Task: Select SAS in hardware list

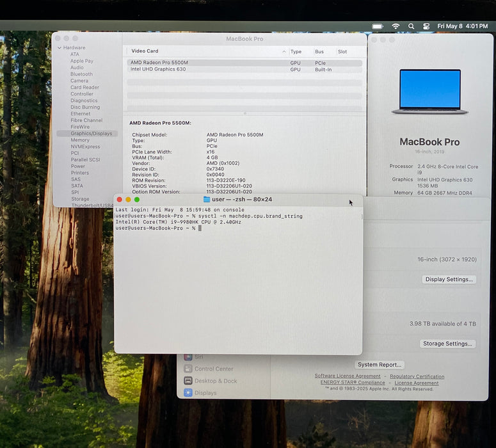Action: (x=76, y=179)
